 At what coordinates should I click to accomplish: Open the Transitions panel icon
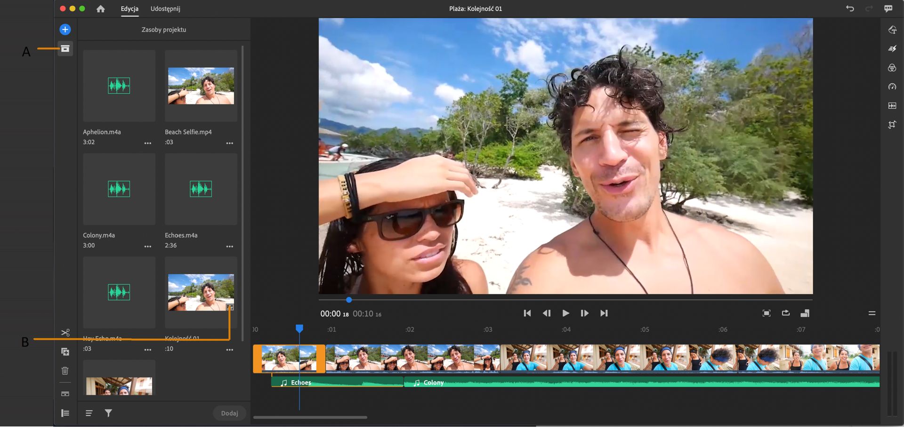[892, 48]
